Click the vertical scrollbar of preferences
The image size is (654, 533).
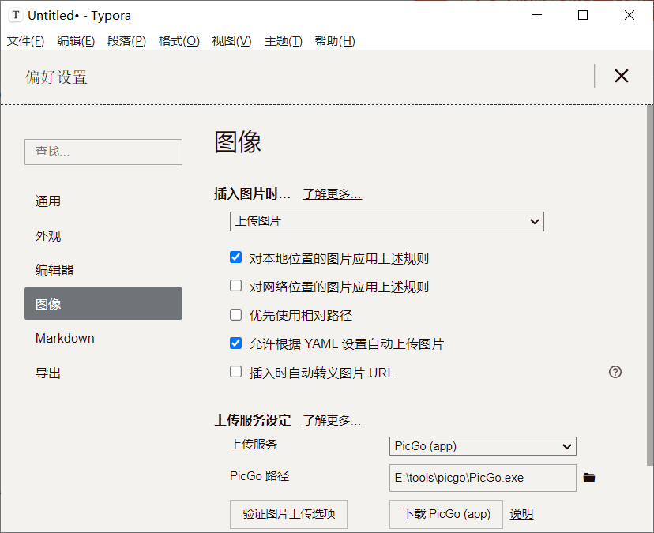click(650, 285)
